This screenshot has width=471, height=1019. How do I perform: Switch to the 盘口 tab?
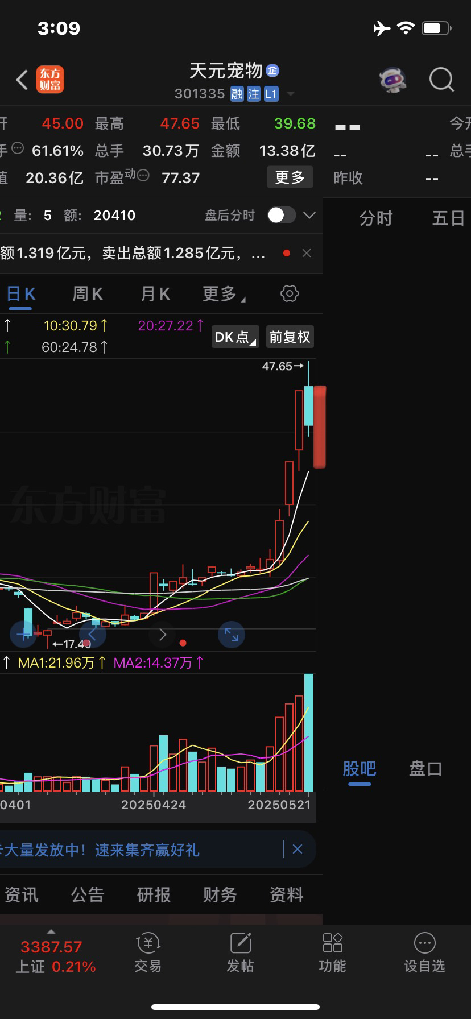pos(426,769)
